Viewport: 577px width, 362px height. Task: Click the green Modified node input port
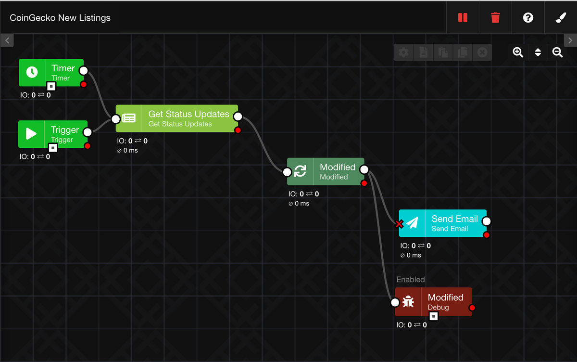(287, 172)
